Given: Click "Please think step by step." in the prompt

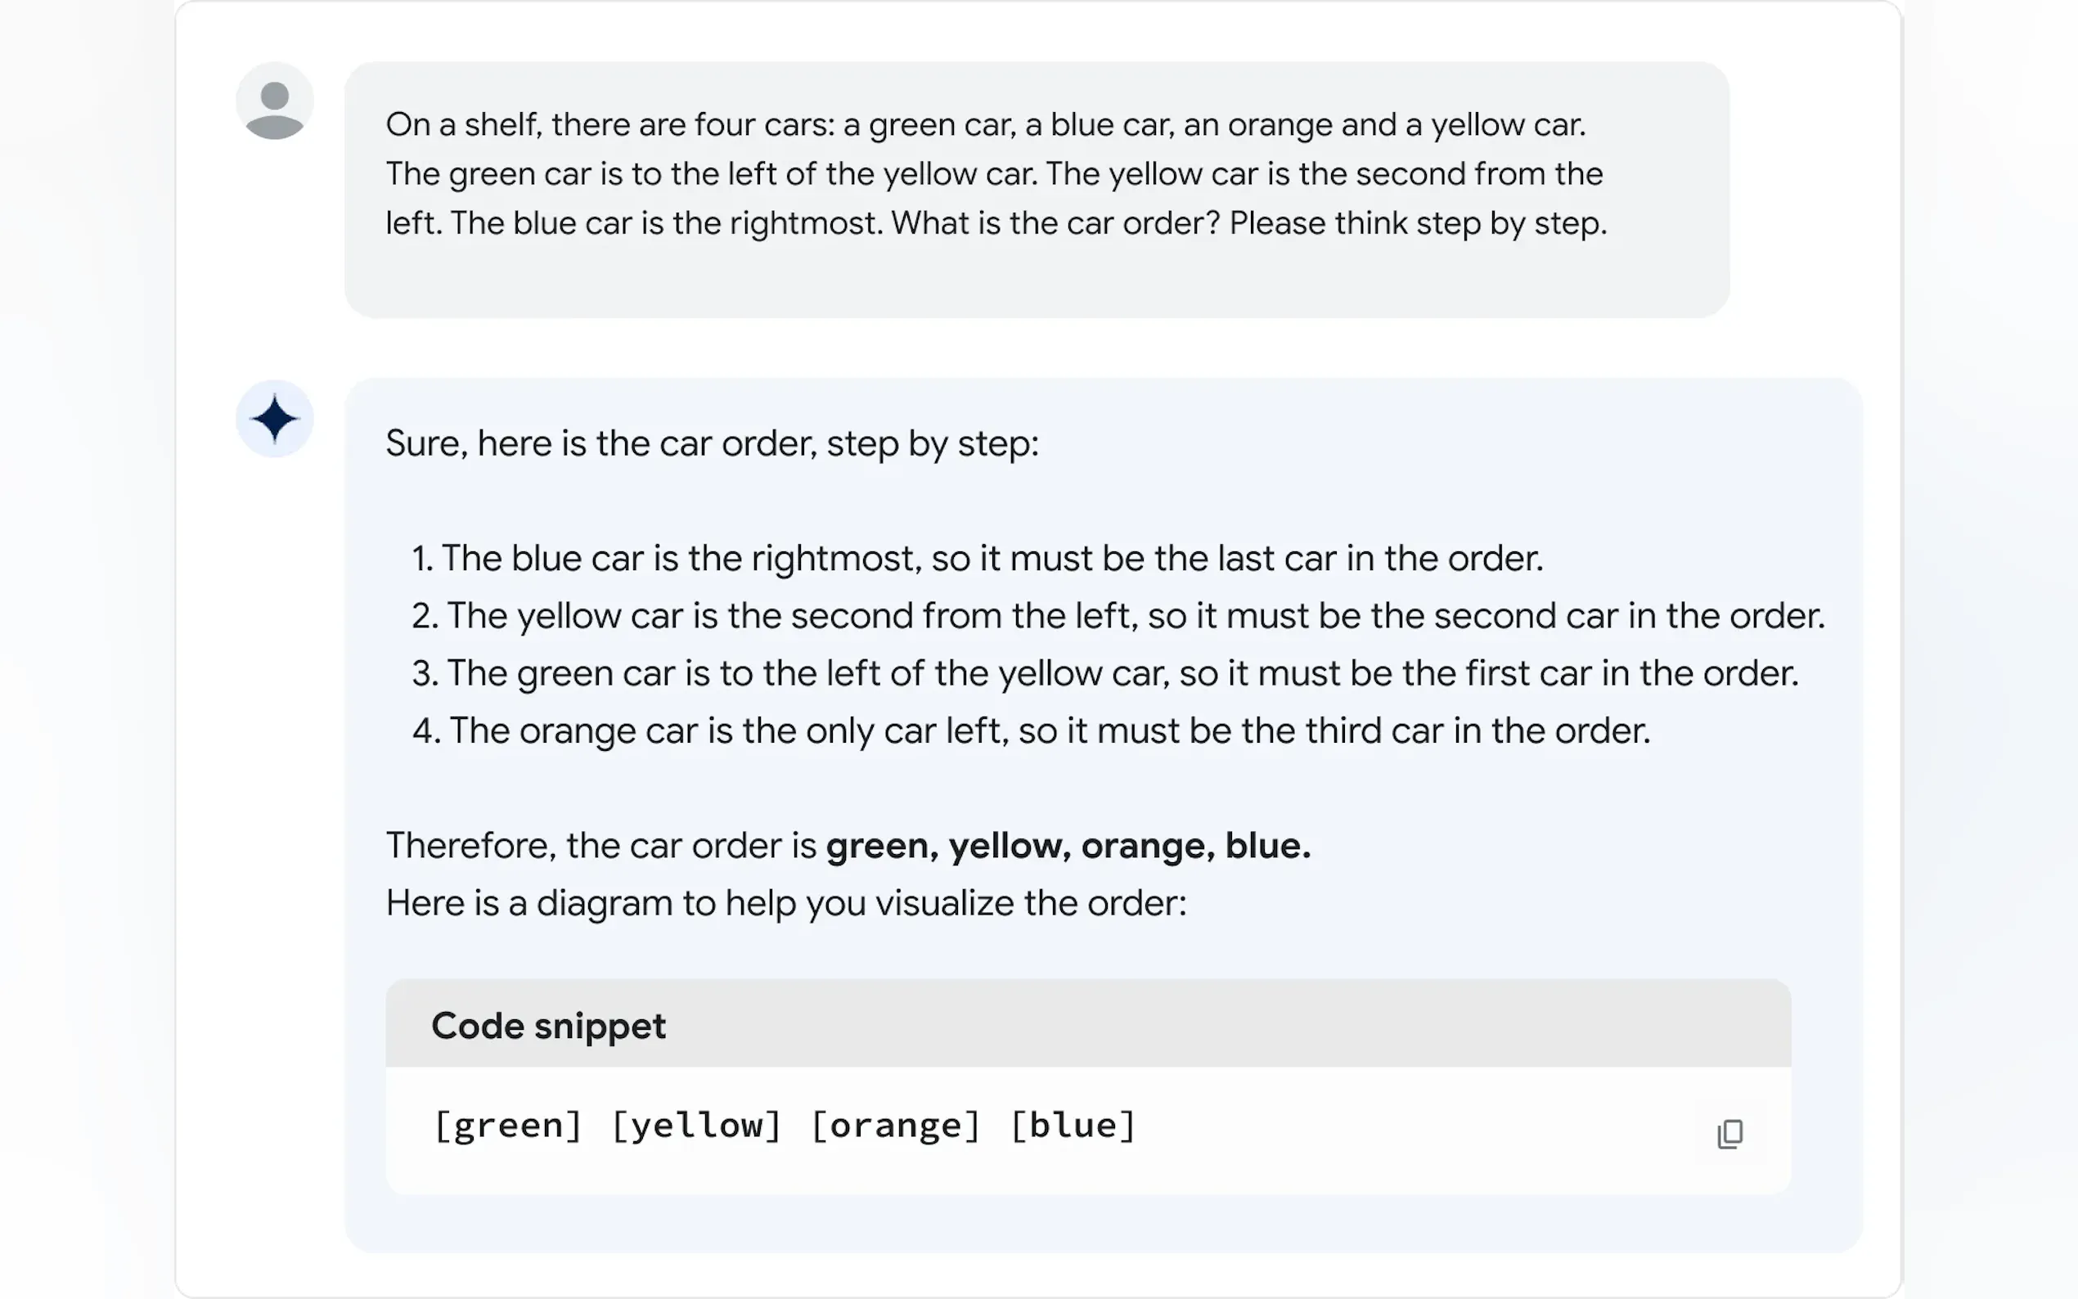Looking at the screenshot, I should (x=1418, y=223).
